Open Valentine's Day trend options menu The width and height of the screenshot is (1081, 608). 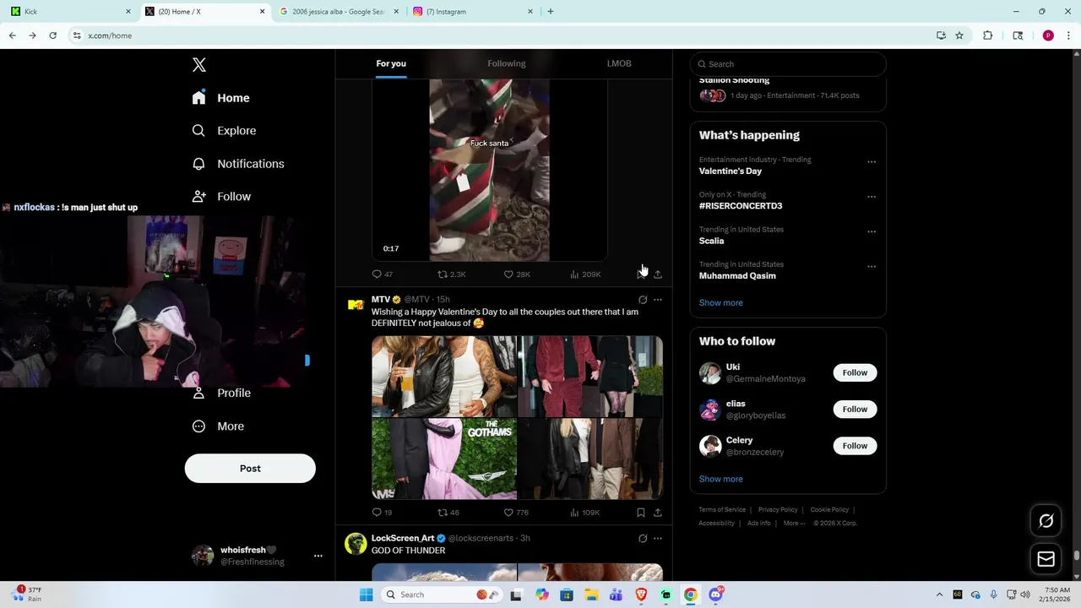[x=872, y=162]
